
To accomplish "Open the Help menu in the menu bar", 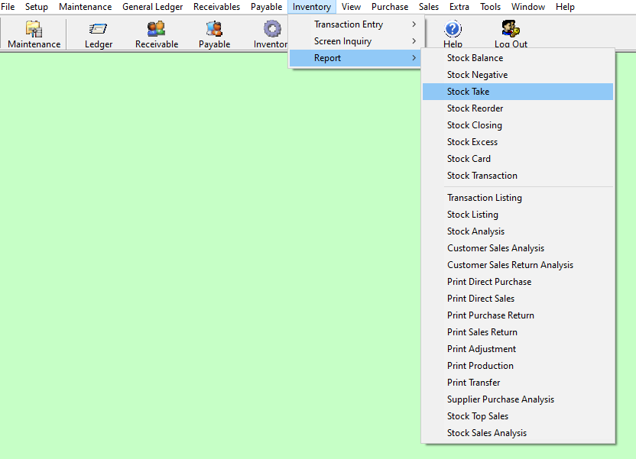I will [x=565, y=7].
